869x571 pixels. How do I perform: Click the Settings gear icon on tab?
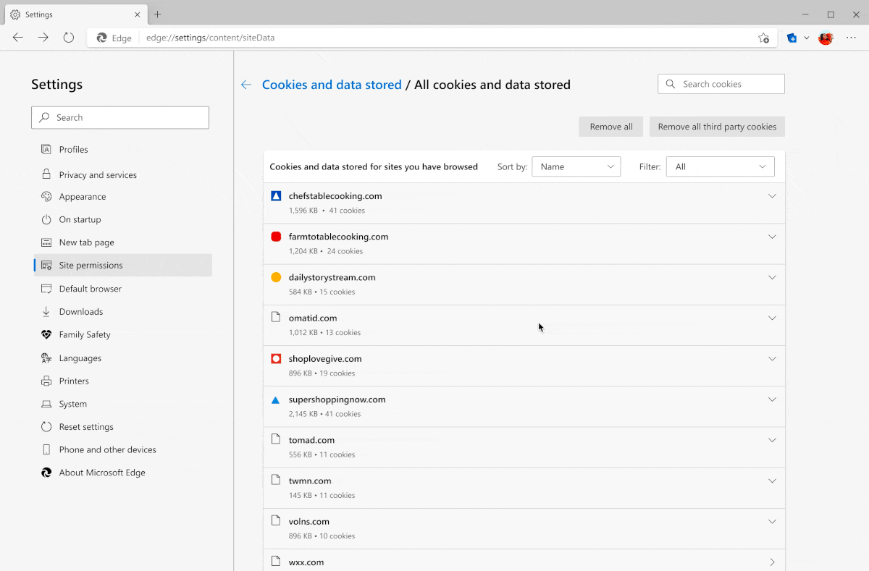pyautogui.click(x=15, y=14)
